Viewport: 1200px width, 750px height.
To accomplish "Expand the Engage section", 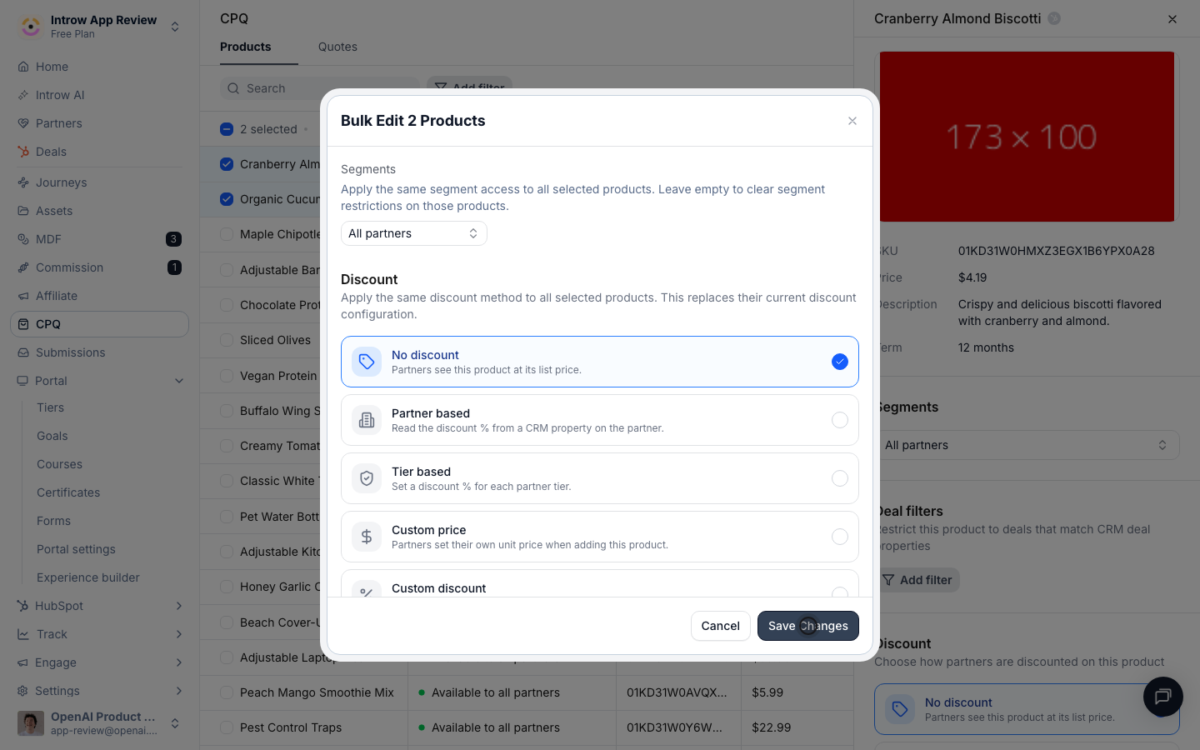I will (x=179, y=662).
